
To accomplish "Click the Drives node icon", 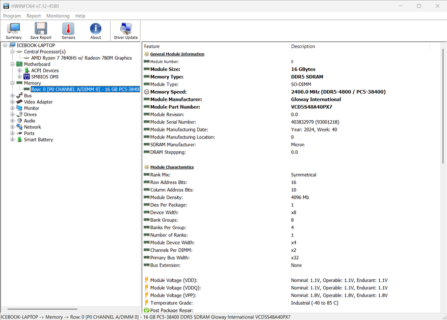I will tap(19, 114).
